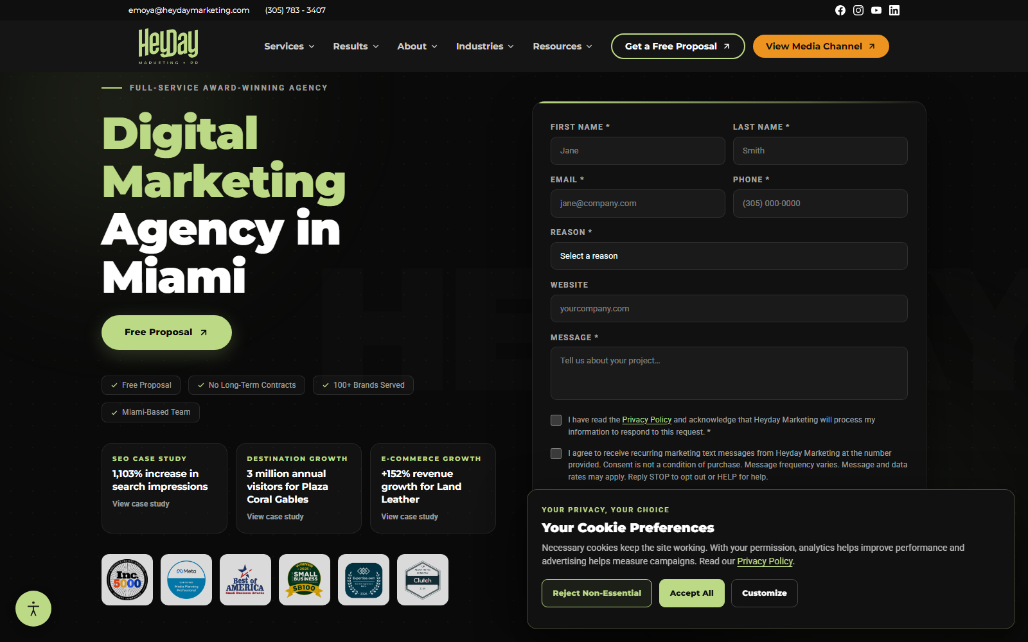Click the Last Name input field
This screenshot has height=642, width=1028.
(x=820, y=151)
